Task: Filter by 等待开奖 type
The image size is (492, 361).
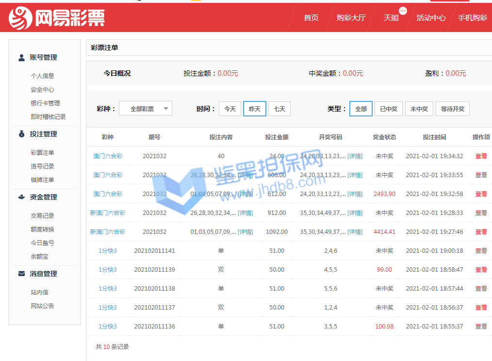Action: click(x=452, y=109)
